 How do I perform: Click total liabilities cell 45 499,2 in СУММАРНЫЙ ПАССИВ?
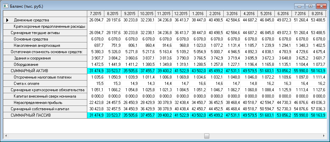pyautogui.click(x=215, y=115)
